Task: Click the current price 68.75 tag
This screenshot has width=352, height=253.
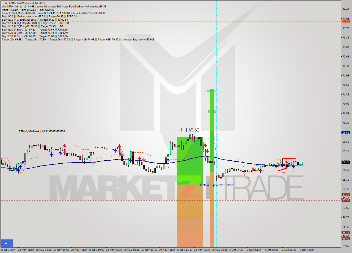Action: pyautogui.click(x=346, y=162)
